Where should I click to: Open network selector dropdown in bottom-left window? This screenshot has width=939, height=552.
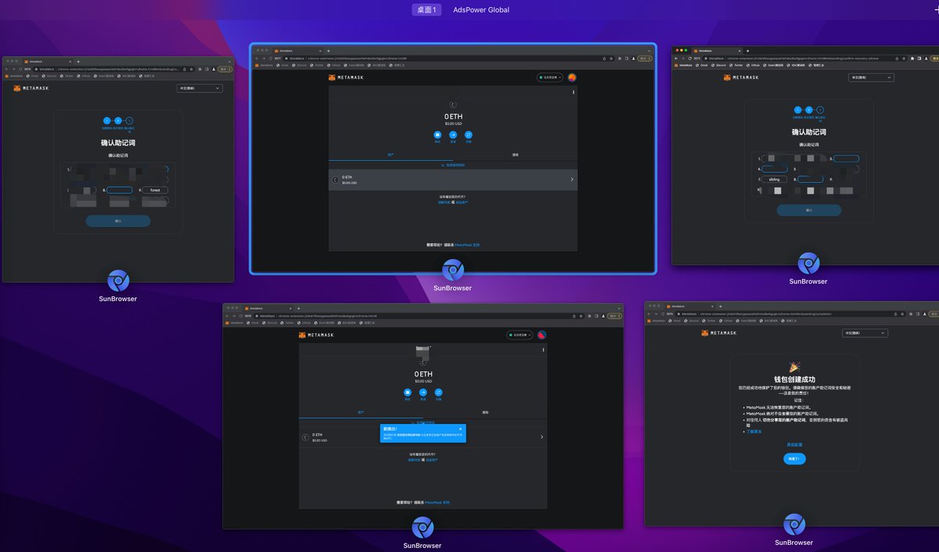click(520, 335)
